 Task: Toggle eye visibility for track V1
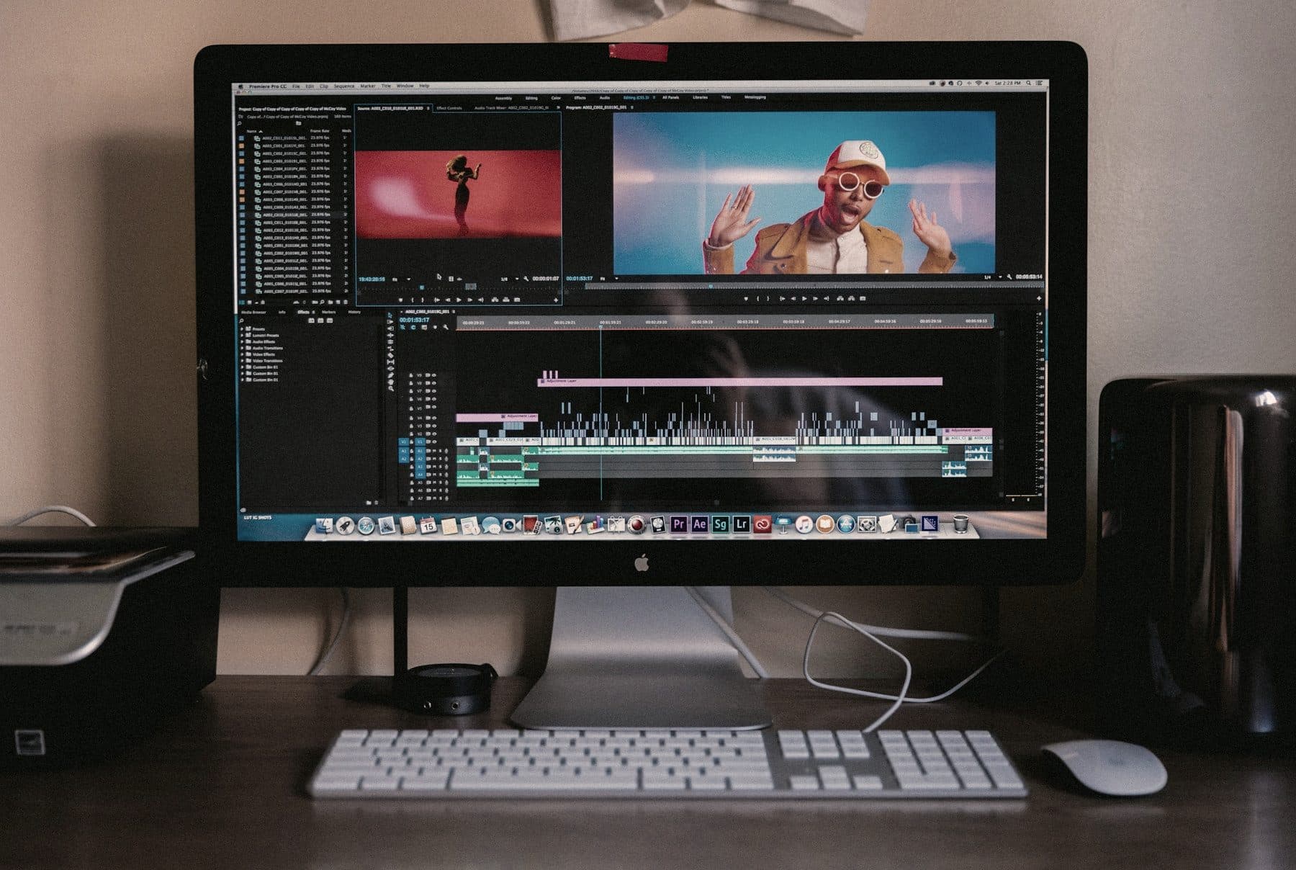434,441
